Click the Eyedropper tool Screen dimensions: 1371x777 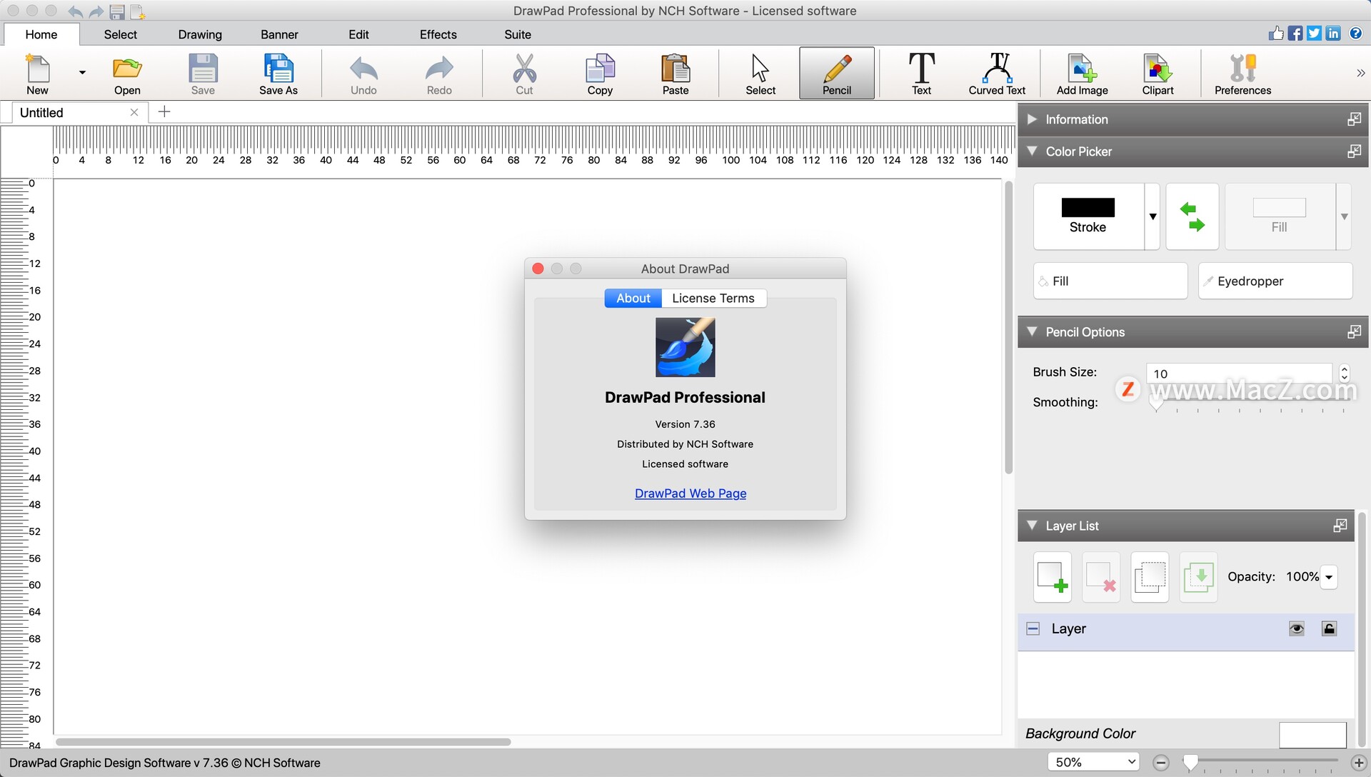coord(1275,281)
